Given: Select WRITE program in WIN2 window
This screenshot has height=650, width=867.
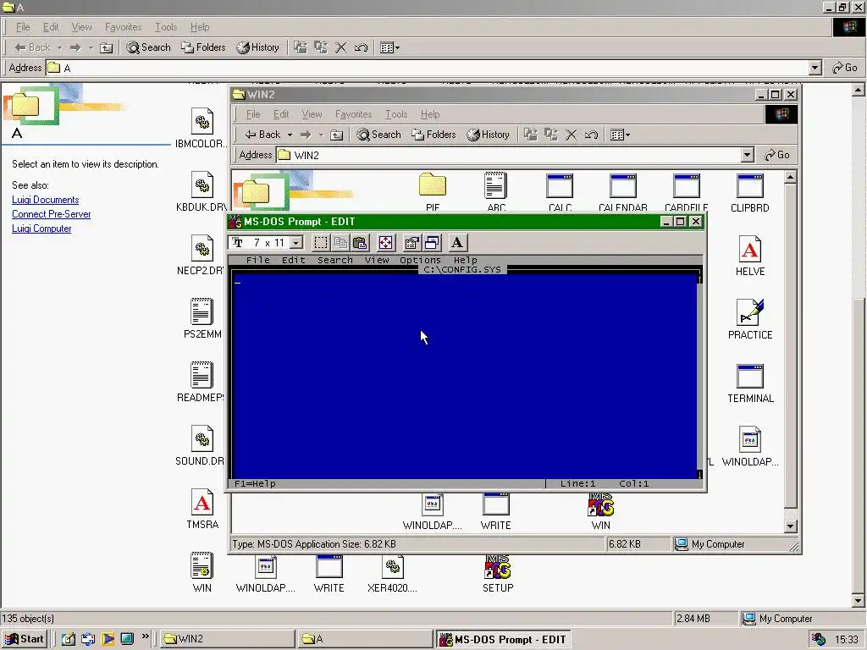Looking at the screenshot, I should coord(495,510).
